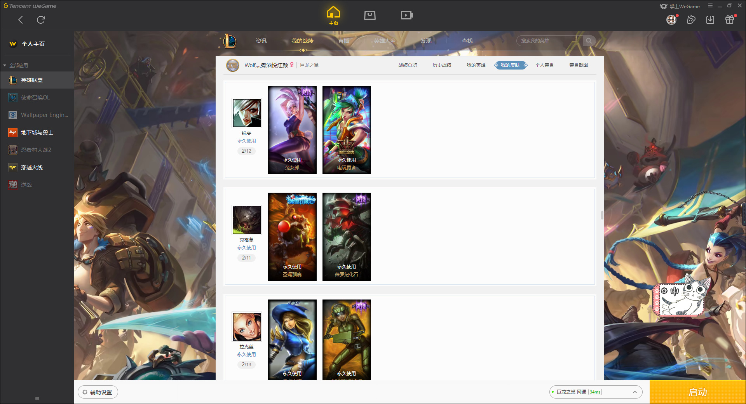Click the sidebar bottom handle icon
746x404 pixels.
click(x=37, y=399)
